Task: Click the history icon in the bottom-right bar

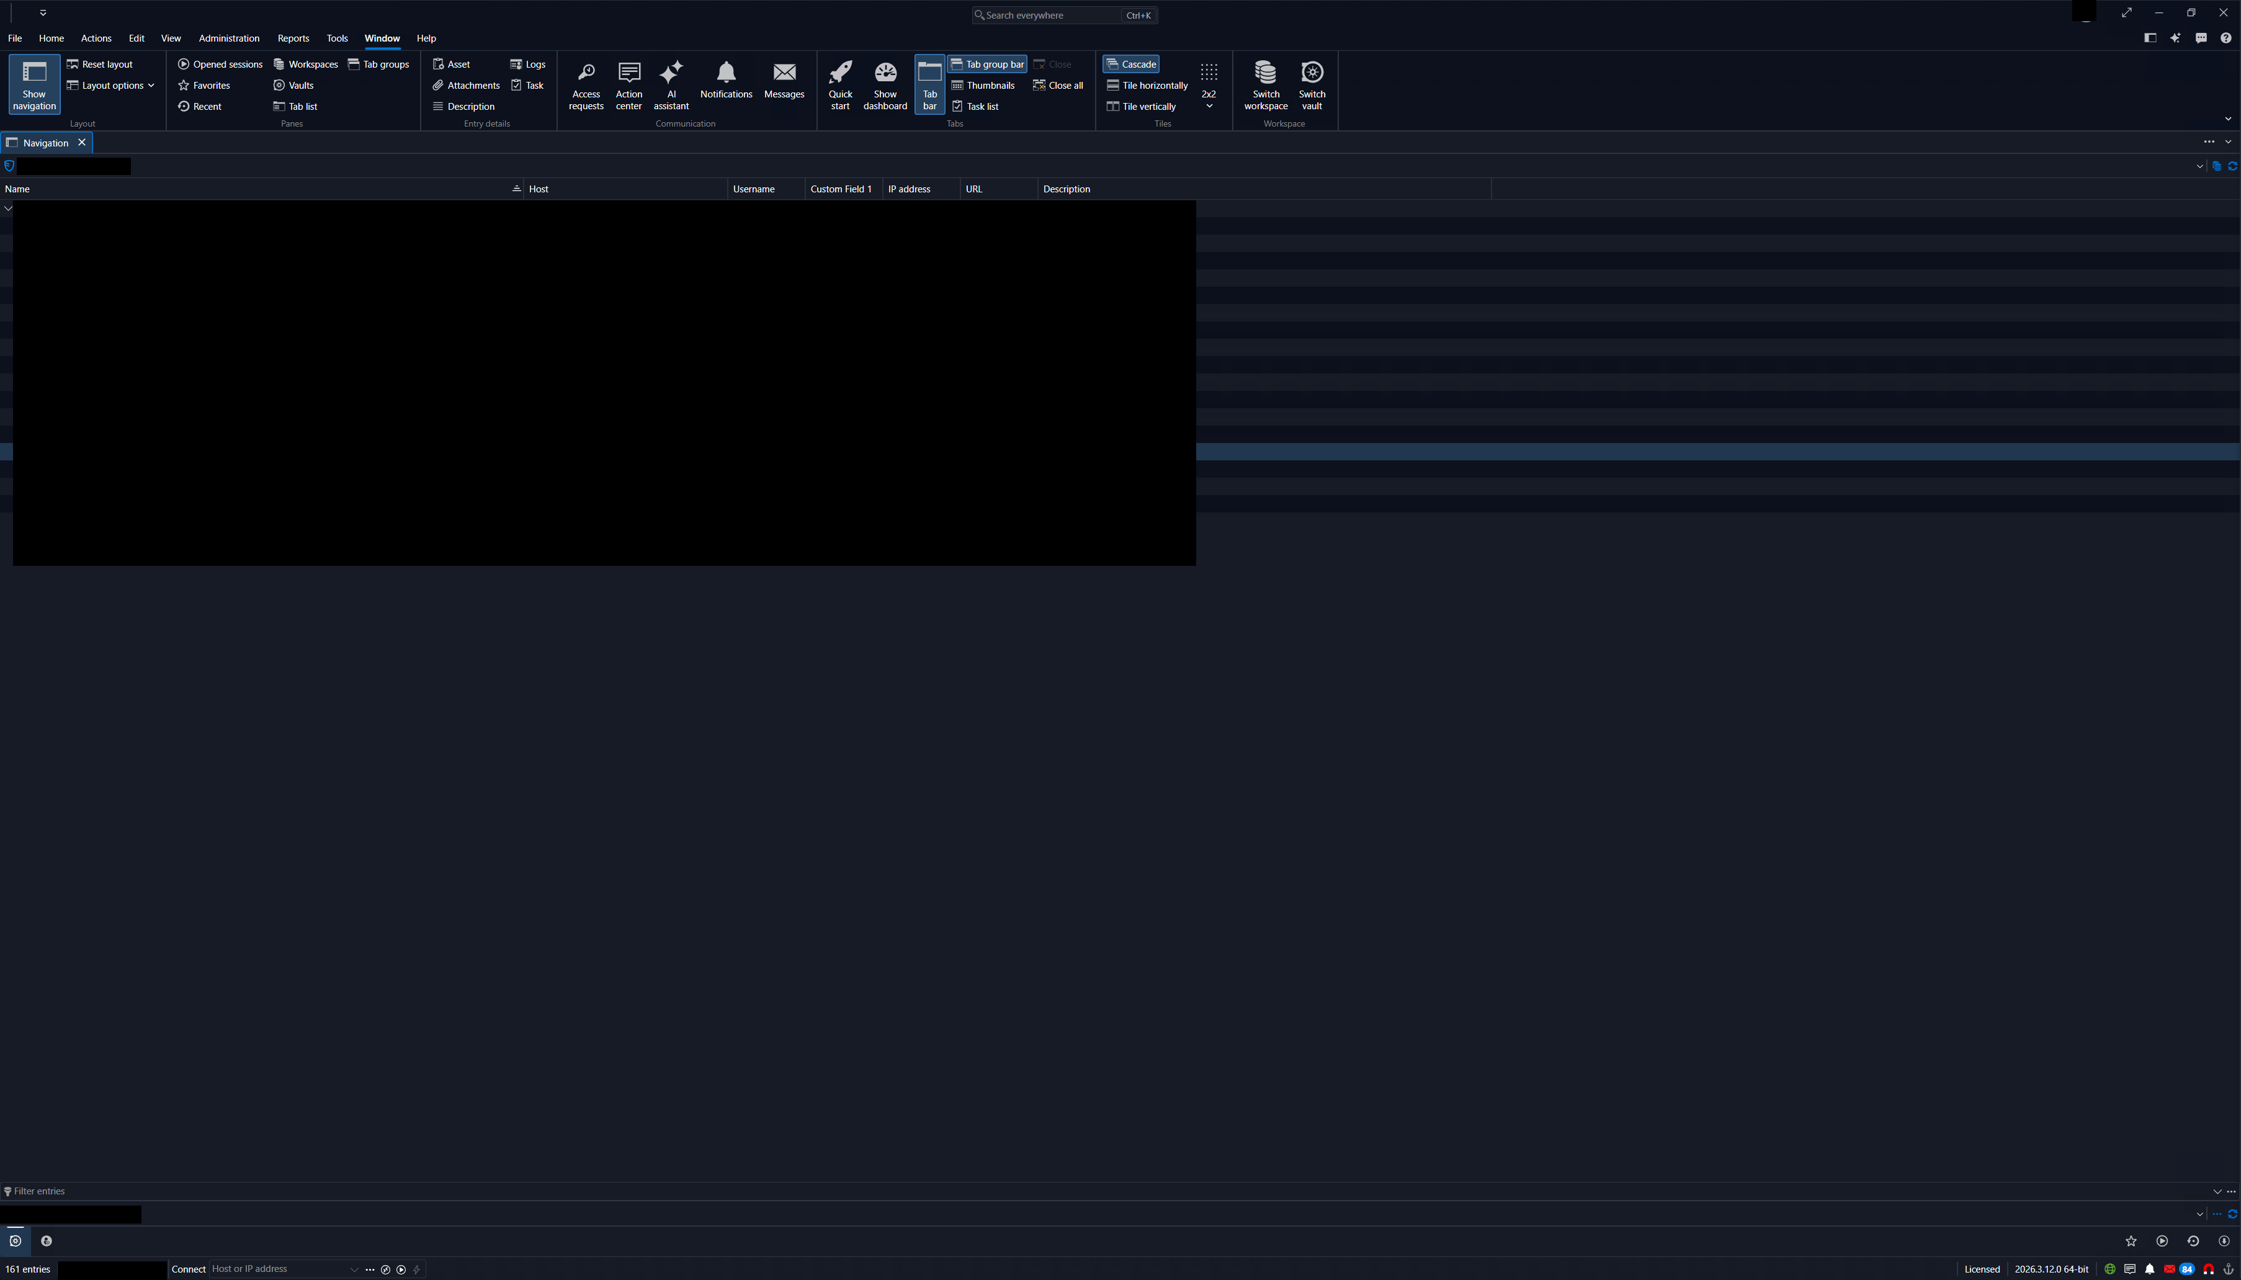Action: (x=2193, y=1242)
